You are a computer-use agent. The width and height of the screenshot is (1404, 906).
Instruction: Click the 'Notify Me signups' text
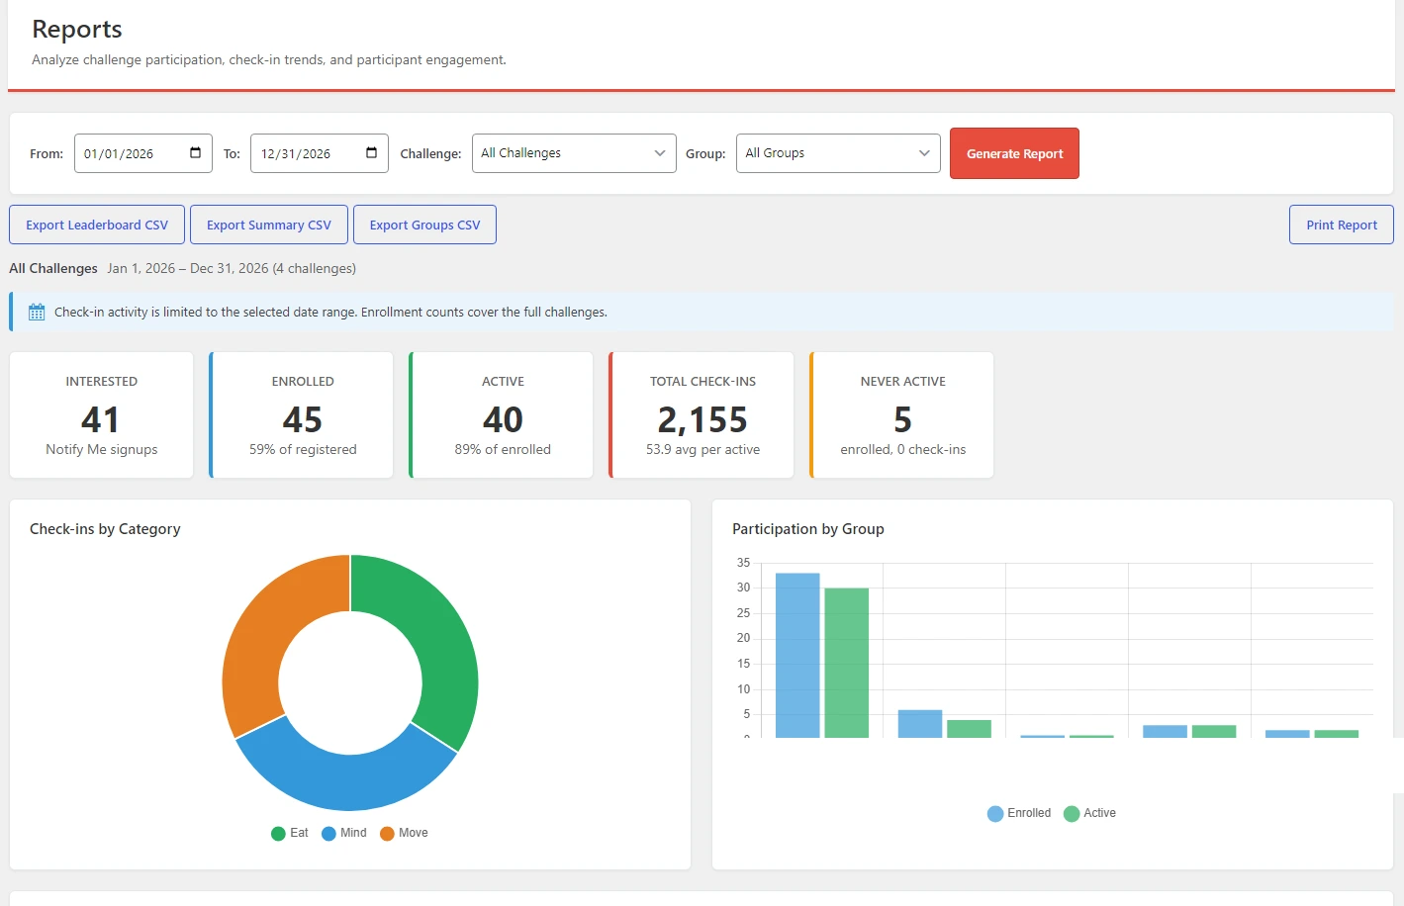coord(102,449)
